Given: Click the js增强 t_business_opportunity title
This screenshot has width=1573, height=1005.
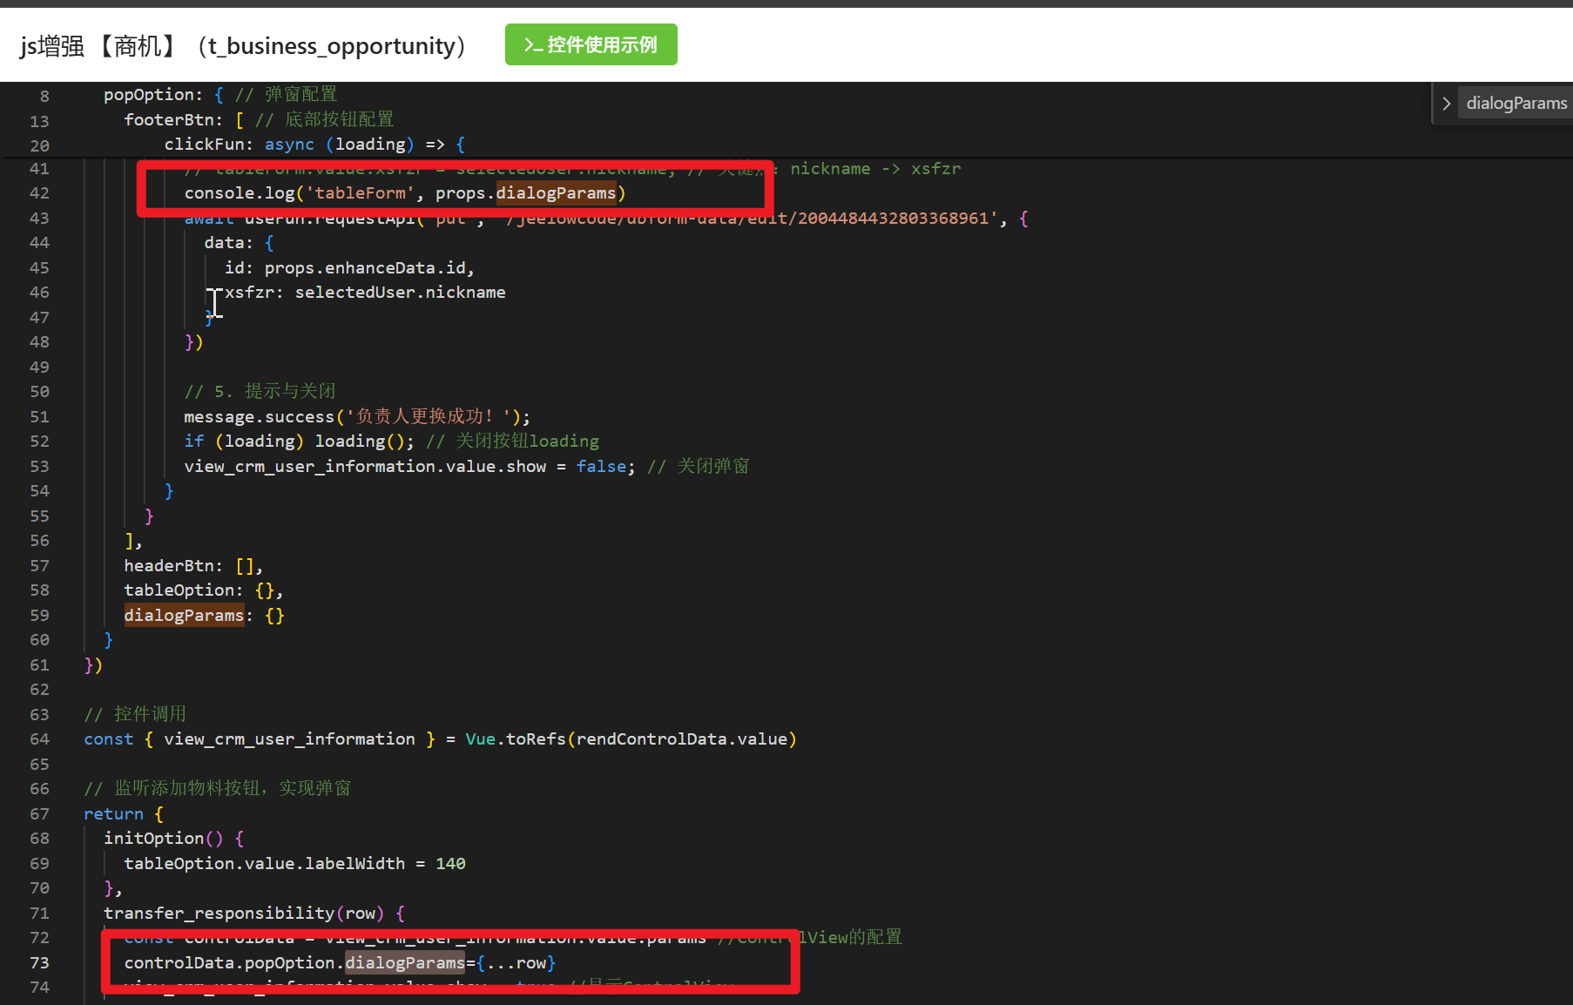Looking at the screenshot, I should coord(243,45).
